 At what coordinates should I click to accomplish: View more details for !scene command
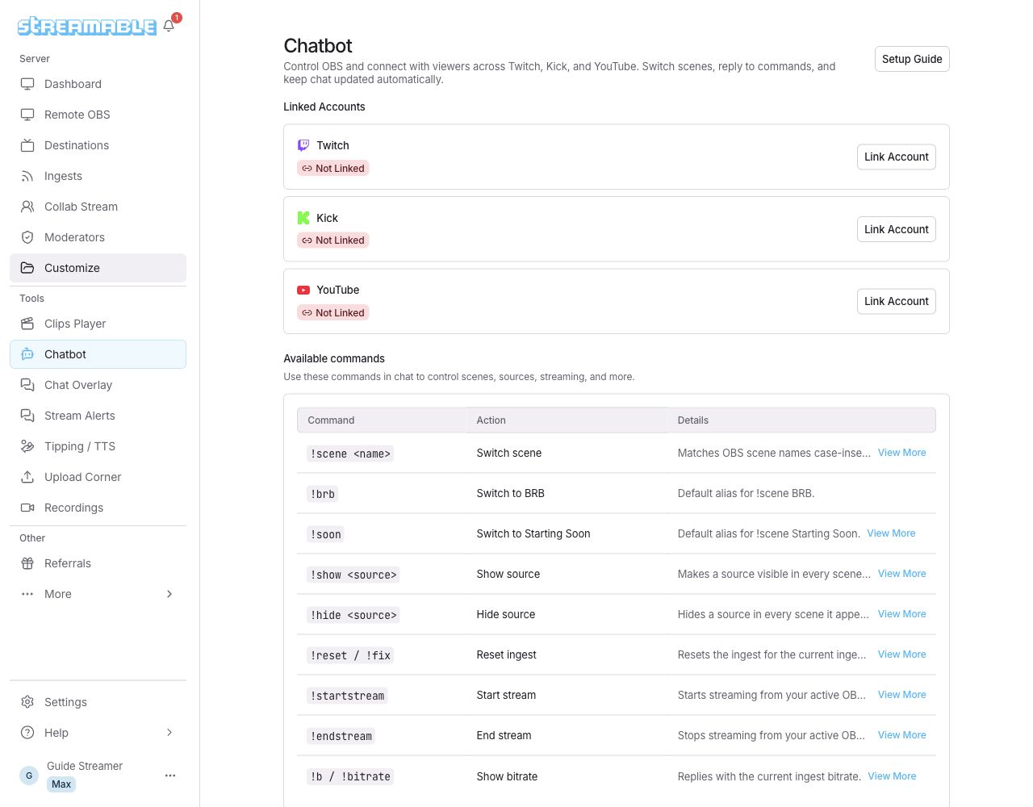pyautogui.click(x=902, y=453)
